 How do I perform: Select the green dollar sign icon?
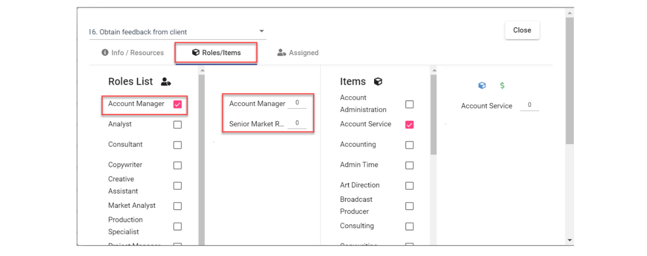click(x=502, y=85)
